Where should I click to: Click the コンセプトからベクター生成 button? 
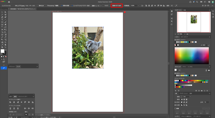80,6
